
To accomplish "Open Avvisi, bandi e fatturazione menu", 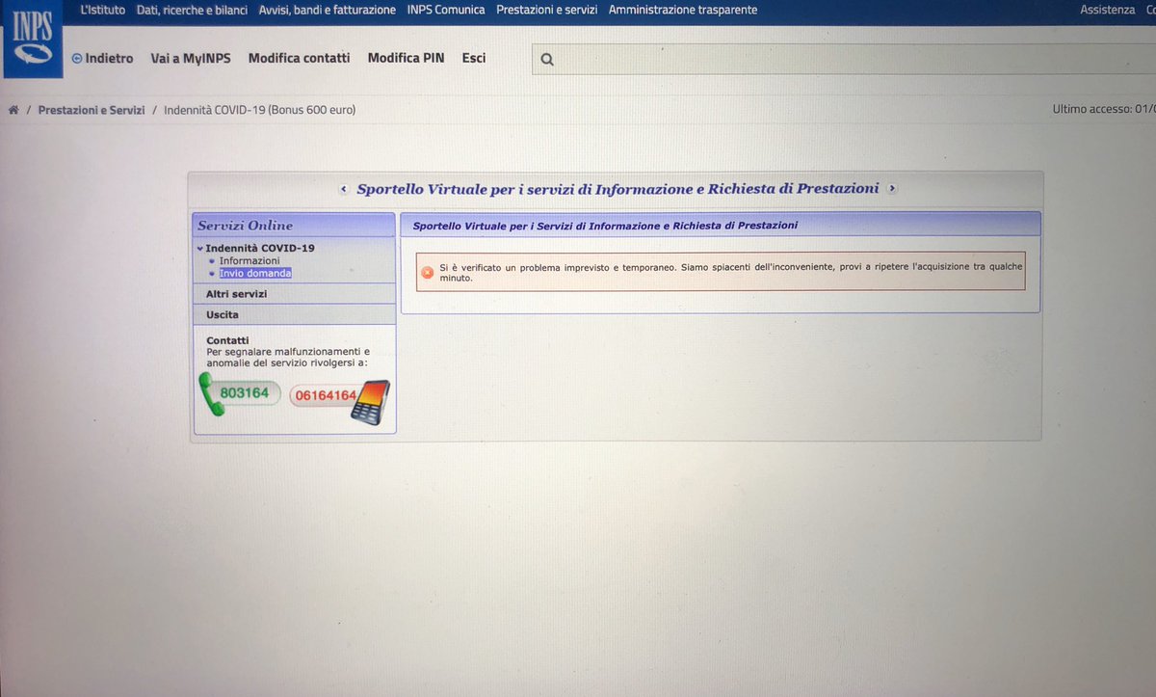I will click(327, 10).
